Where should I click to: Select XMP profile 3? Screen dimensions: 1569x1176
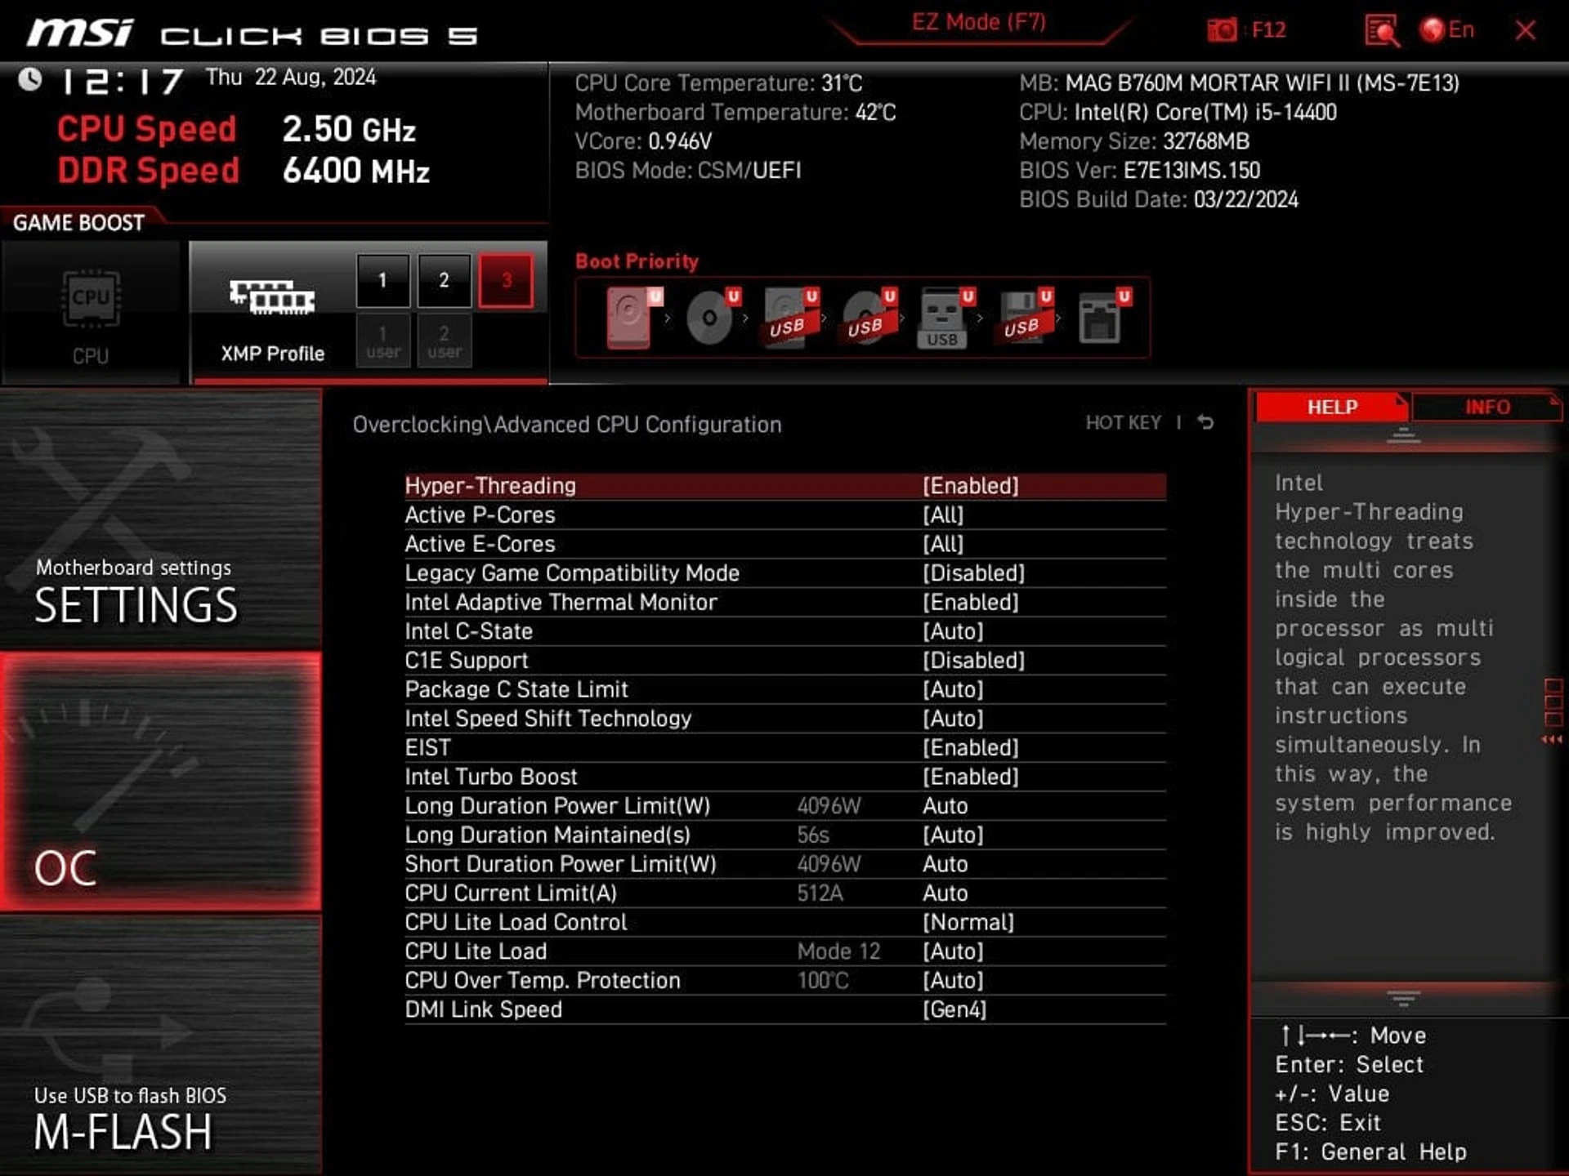[506, 281]
